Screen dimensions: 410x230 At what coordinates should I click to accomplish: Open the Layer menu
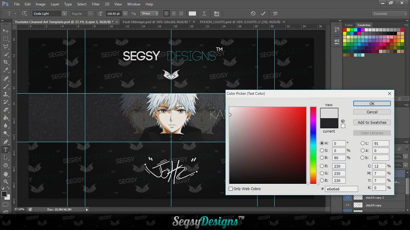click(55, 4)
